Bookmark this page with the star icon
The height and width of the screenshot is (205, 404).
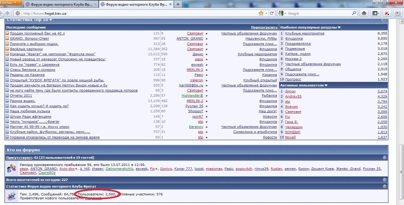261,13
